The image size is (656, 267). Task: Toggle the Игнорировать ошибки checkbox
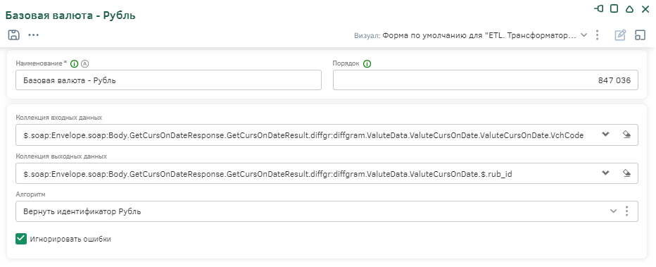coord(21,239)
